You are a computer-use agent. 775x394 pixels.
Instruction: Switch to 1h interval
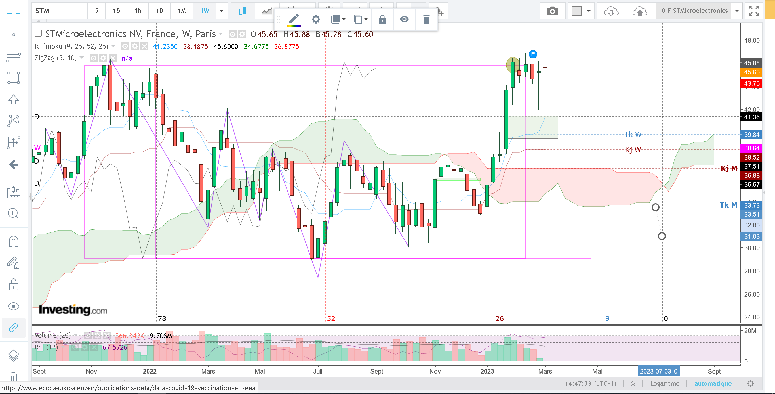[x=138, y=11]
